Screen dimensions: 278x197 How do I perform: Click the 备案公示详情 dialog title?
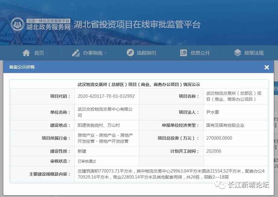click(22, 67)
